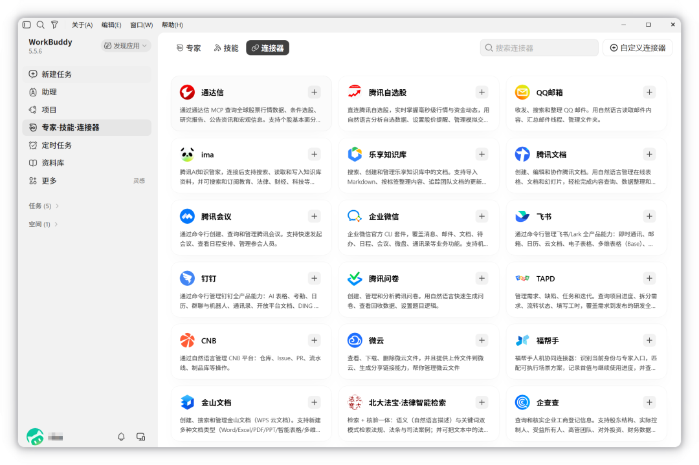The height and width of the screenshot is (465, 699).
Task: Click the 腾讯会议 logo icon
Action: (x=187, y=216)
